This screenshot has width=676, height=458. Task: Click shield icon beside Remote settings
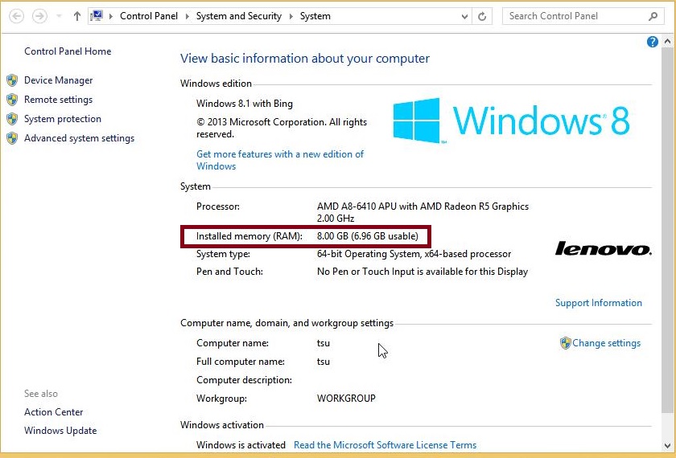(x=12, y=100)
